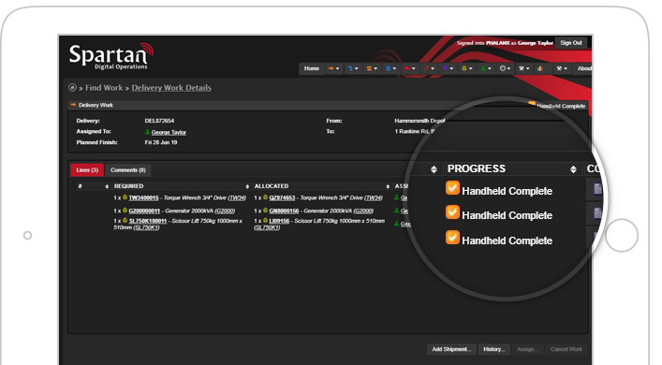Open the green person toolbar menu

tap(486, 68)
